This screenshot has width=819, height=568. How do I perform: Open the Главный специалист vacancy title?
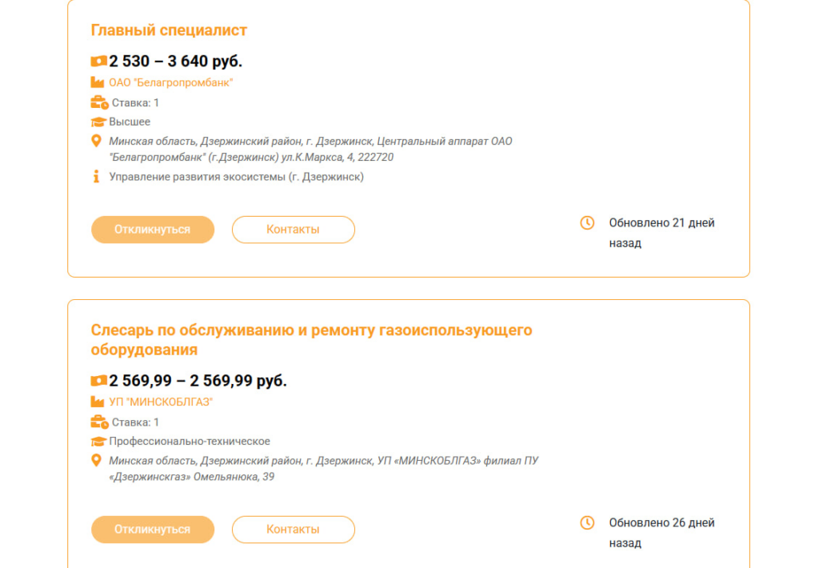[169, 30]
